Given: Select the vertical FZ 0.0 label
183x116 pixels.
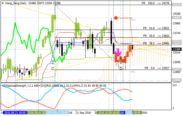Looking at the screenshot, I should pyautogui.click(x=53, y=65).
